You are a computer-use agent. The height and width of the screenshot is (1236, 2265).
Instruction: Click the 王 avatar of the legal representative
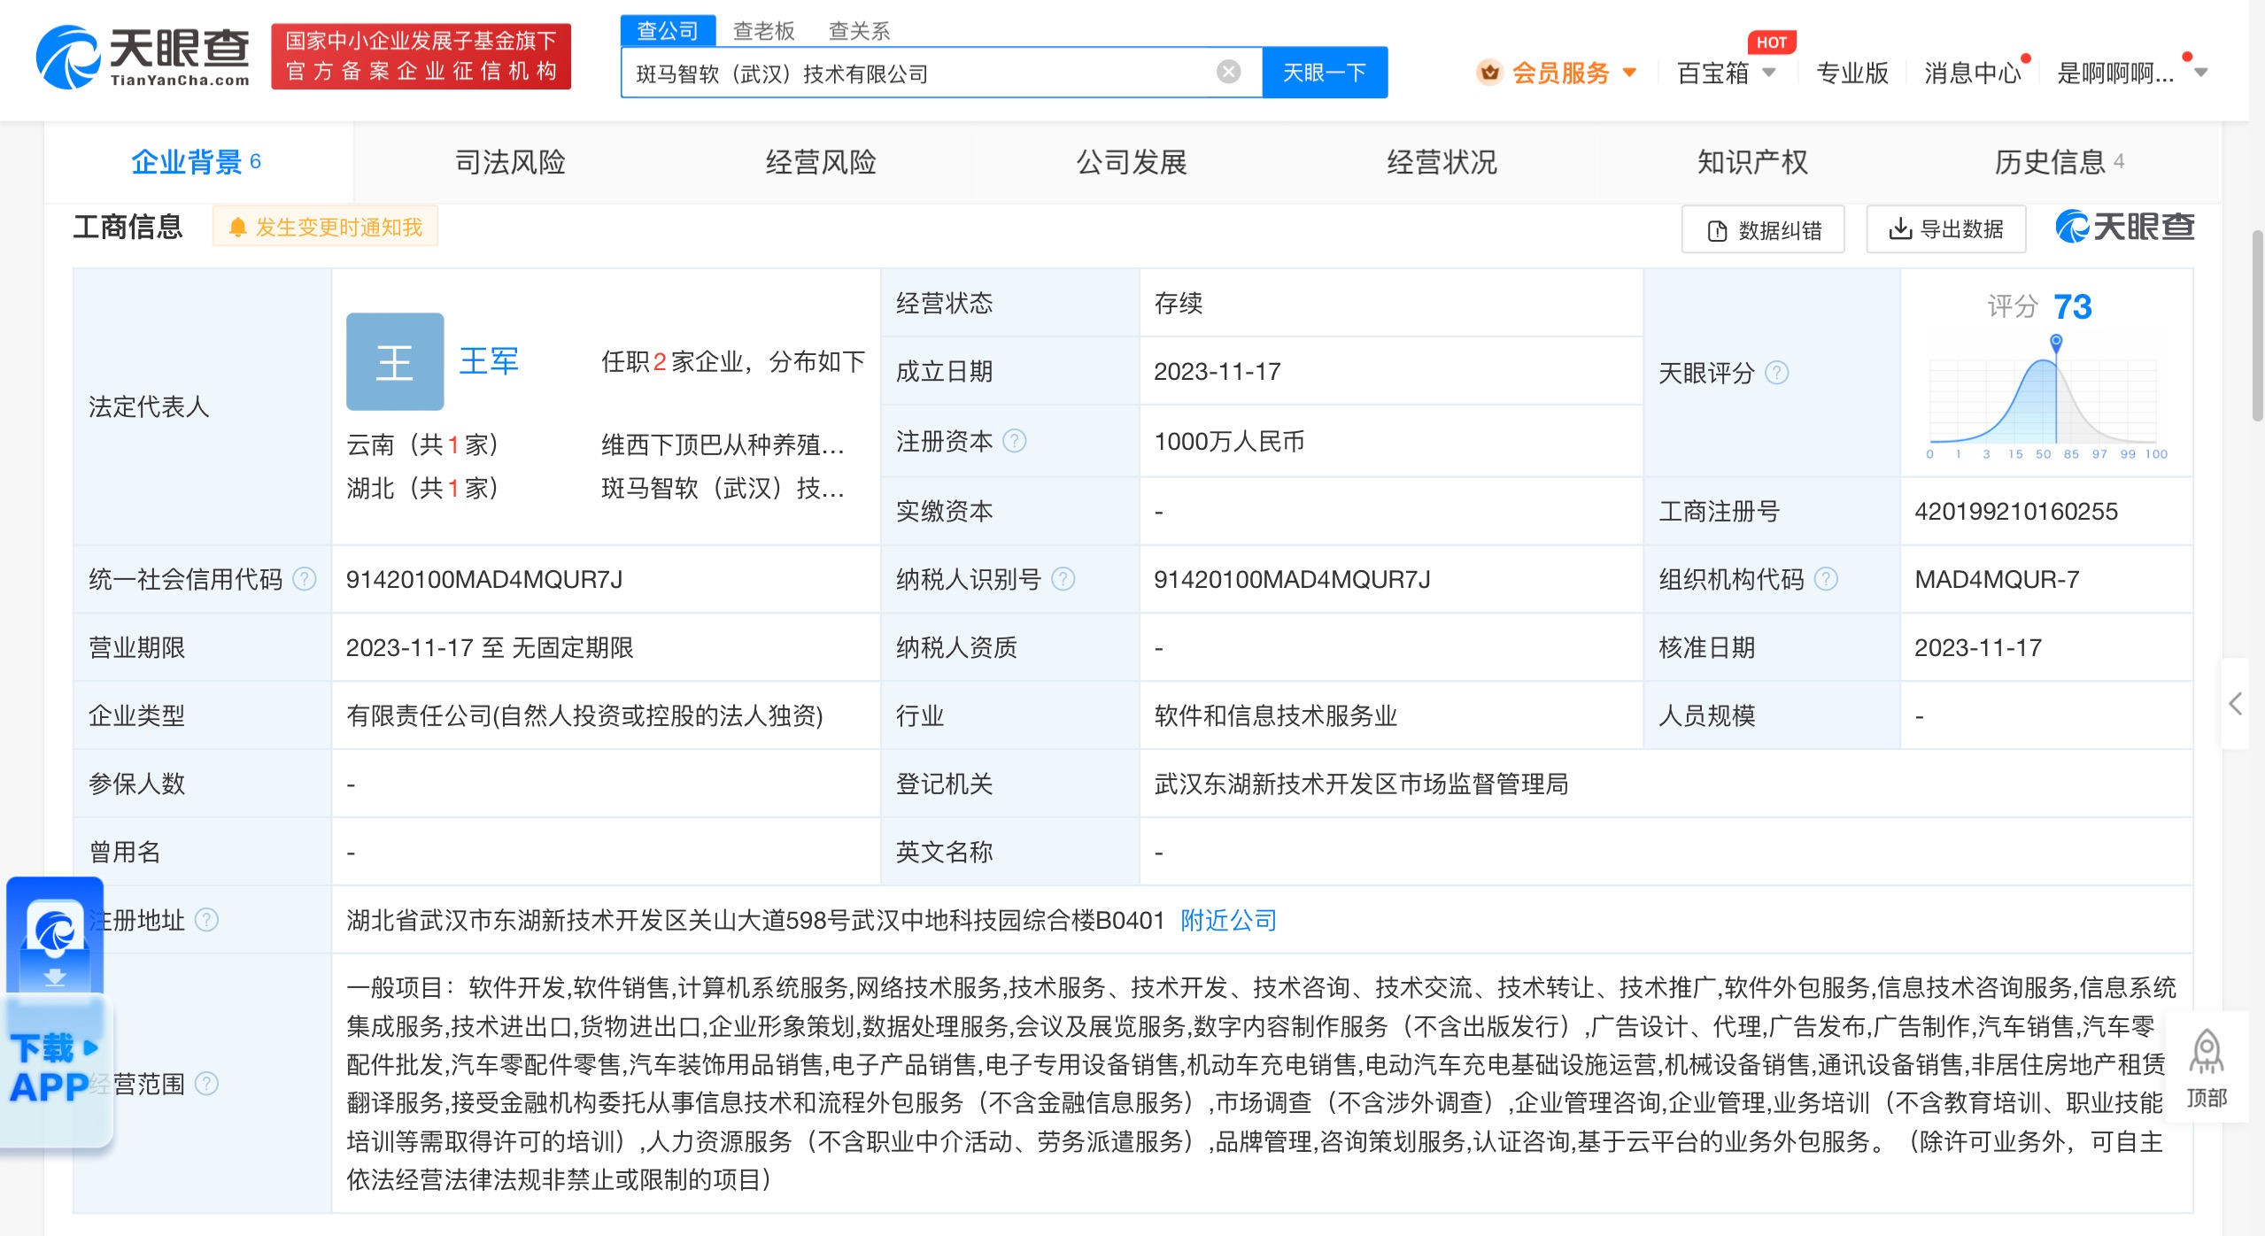pos(395,361)
